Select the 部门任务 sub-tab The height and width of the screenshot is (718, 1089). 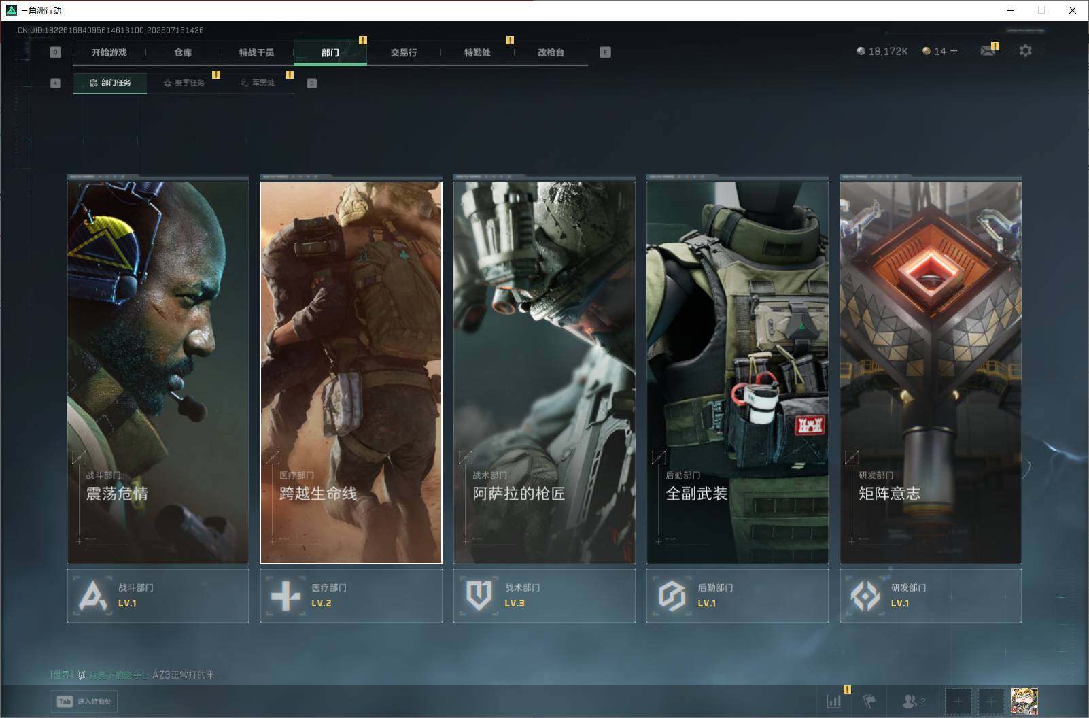pyautogui.click(x=110, y=83)
